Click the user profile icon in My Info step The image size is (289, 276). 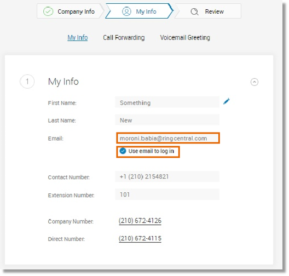click(126, 12)
